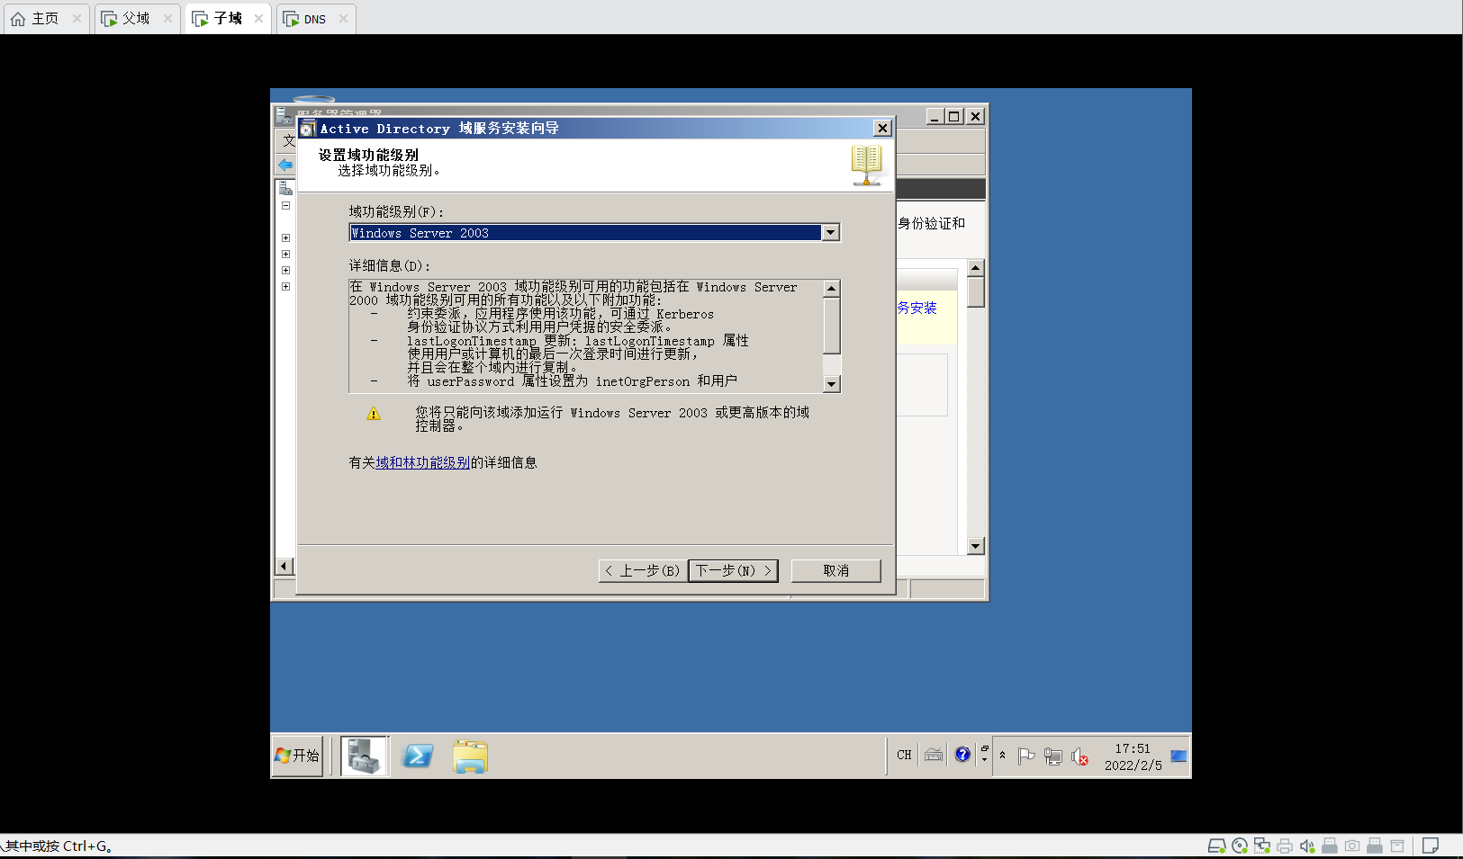Viewport: 1463px width, 859px height.
Task: Click 上一步(B) to go back
Action: pyautogui.click(x=643, y=570)
